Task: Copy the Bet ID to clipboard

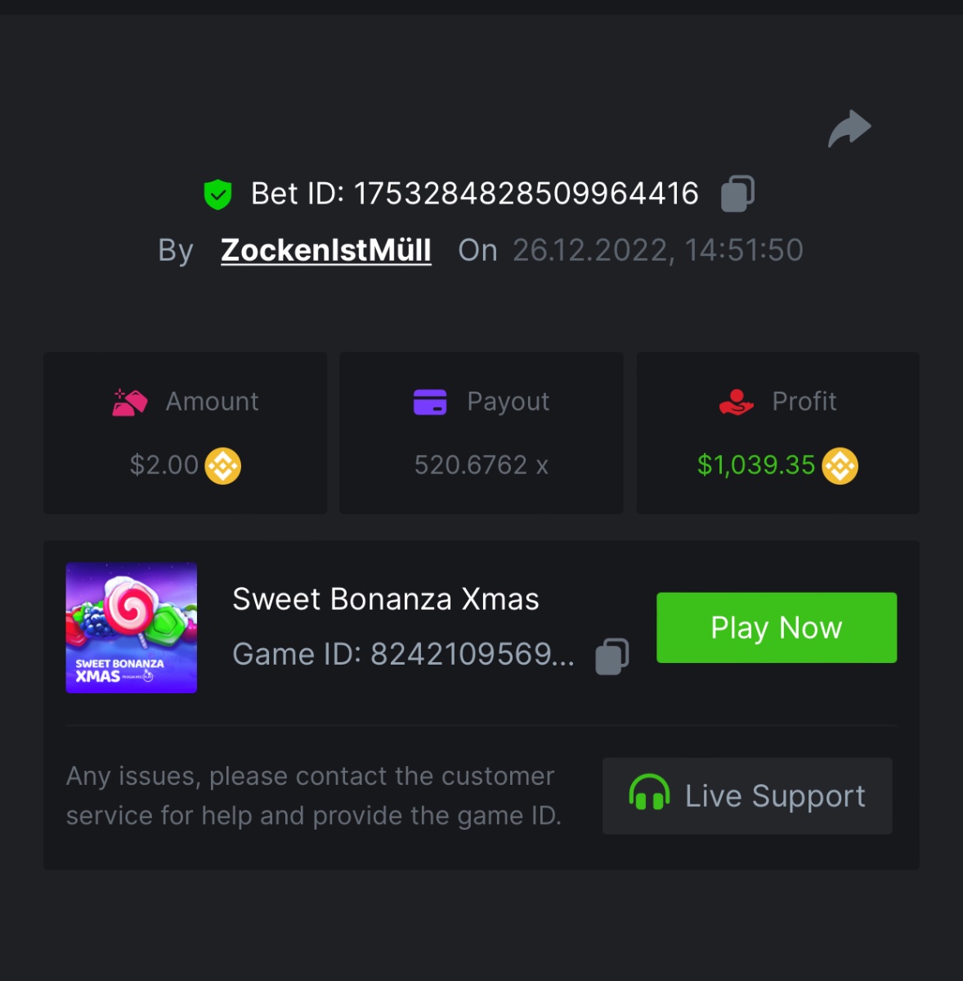Action: tap(737, 194)
